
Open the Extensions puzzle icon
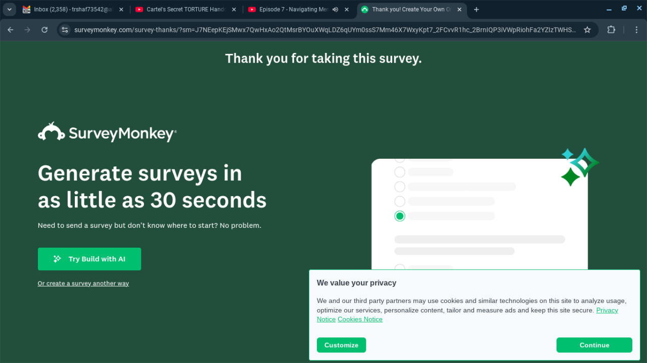(611, 30)
